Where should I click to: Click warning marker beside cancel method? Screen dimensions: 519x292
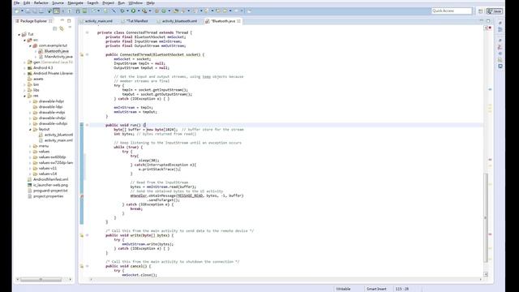pos(81,266)
